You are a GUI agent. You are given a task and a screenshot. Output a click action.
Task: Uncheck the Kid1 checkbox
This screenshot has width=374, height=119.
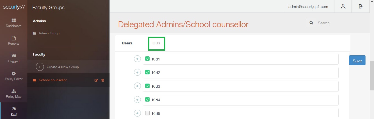pyautogui.click(x=147, y=59)
